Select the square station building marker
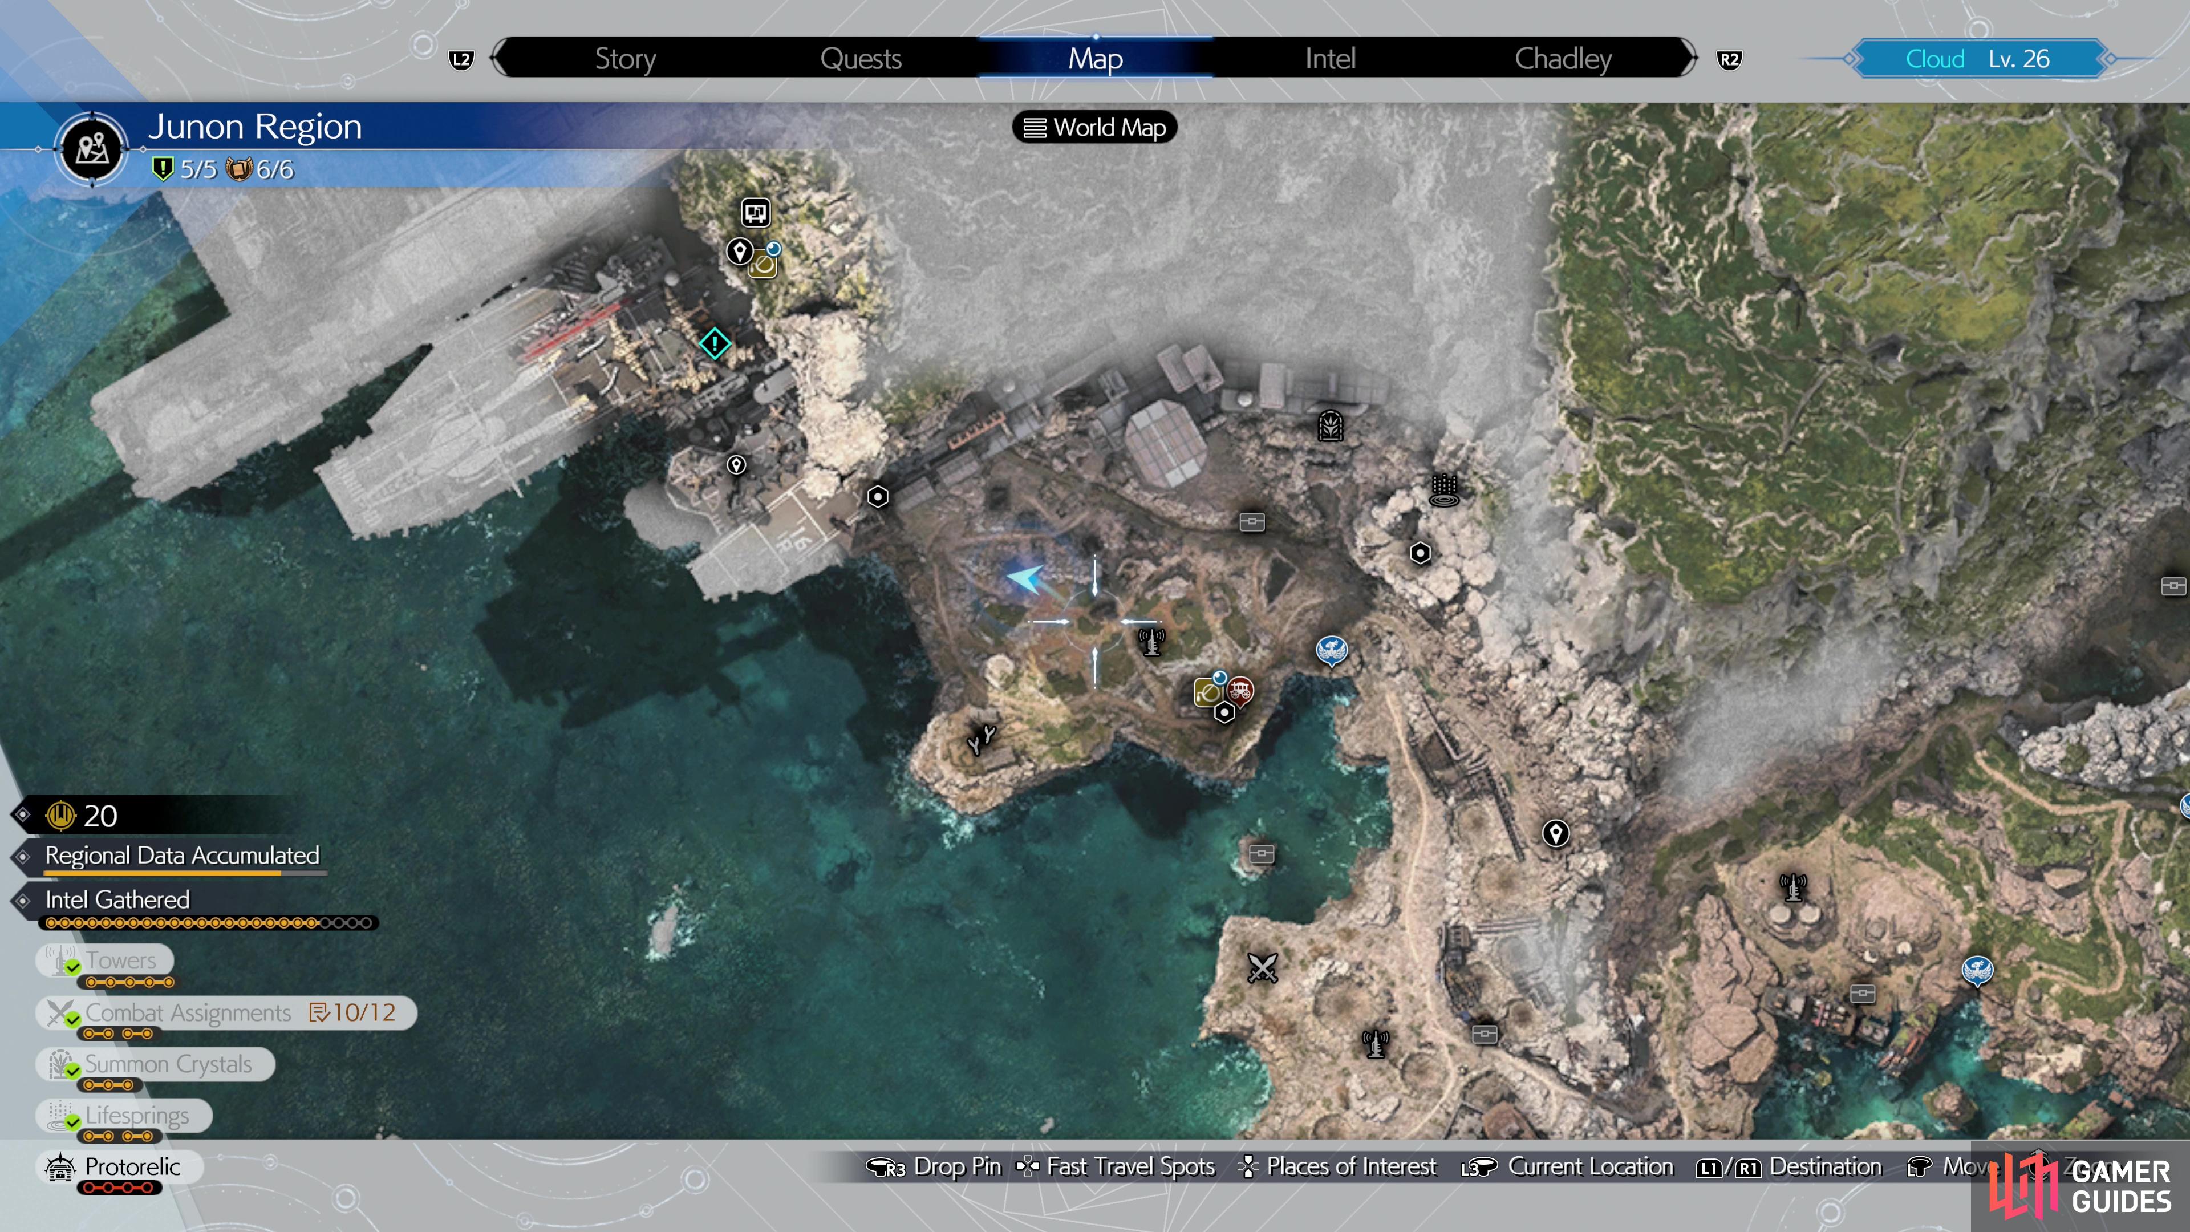This screenshot has width=2190, height=1232. click(755, 213)
